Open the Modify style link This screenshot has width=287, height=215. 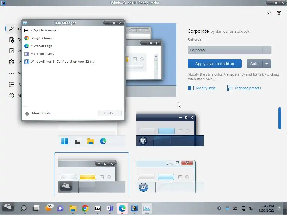(x=206, y=88)
